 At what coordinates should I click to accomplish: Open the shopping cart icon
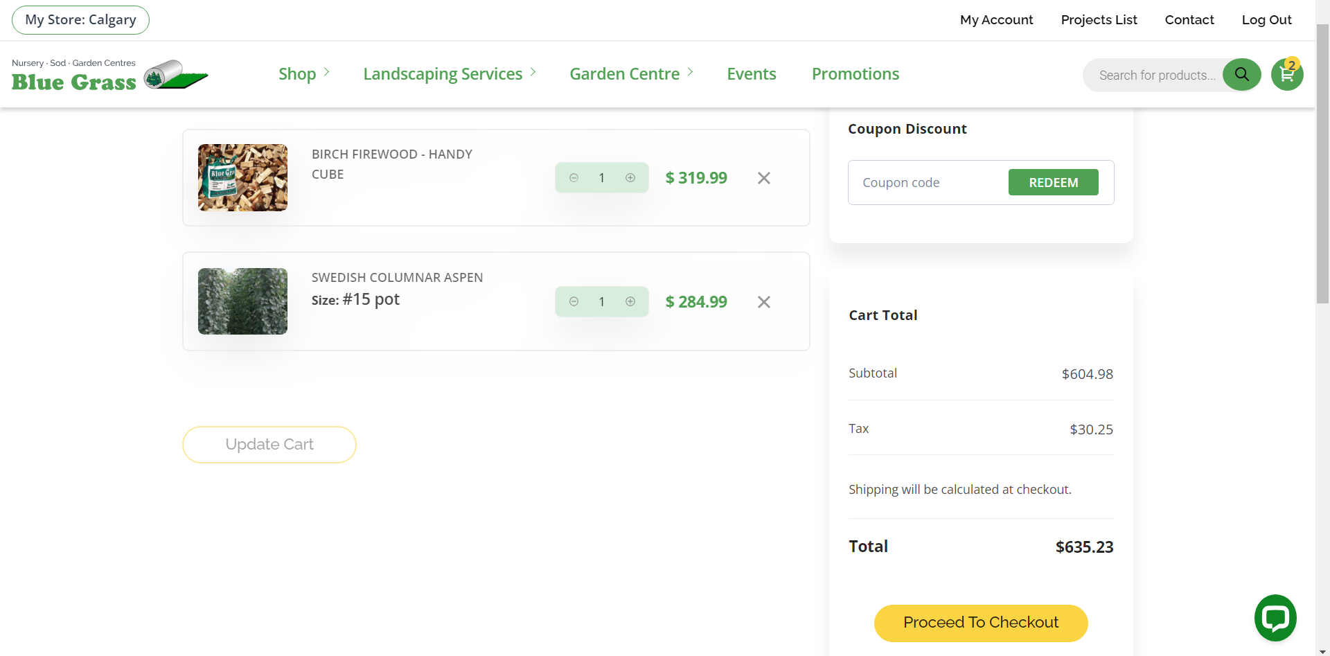tap(1287, 75)
